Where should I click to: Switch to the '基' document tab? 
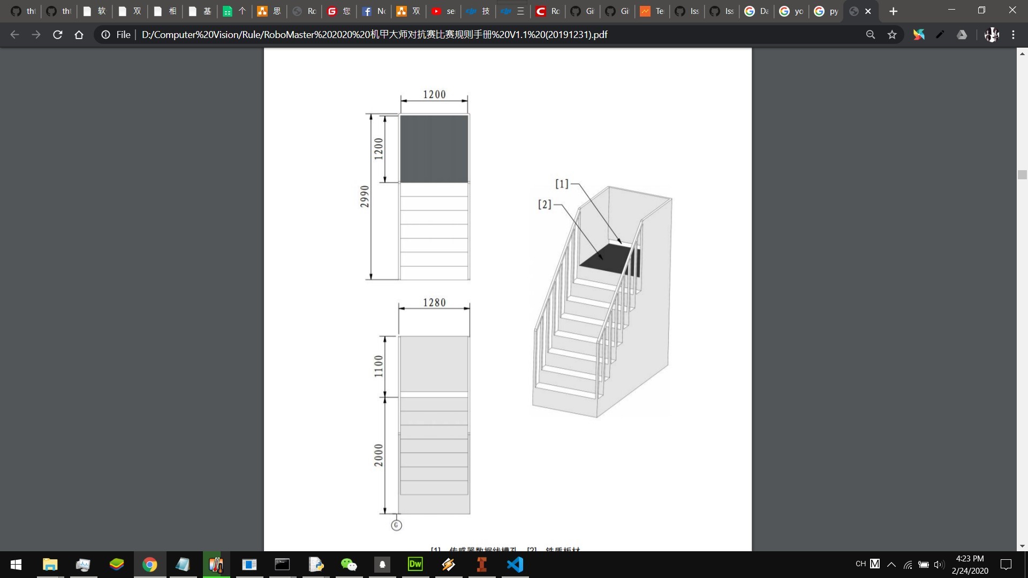[x=200, y=11]
